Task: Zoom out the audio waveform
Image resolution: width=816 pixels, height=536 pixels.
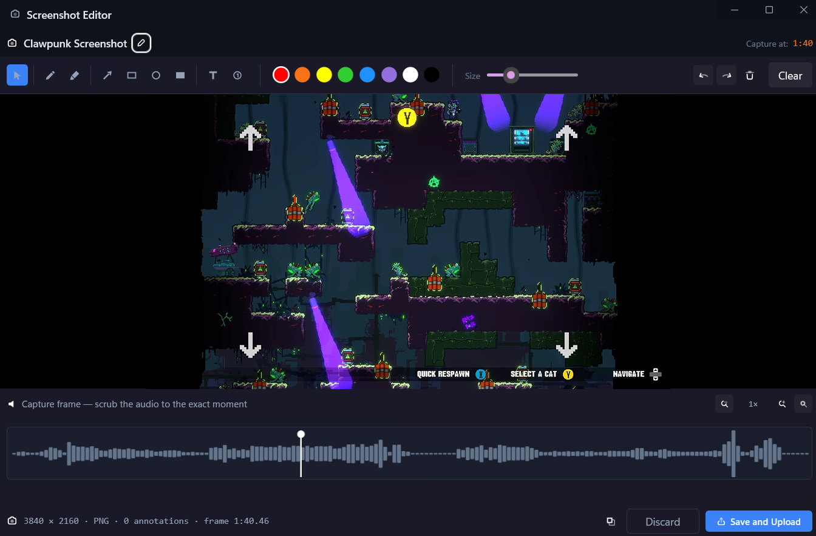Action: tap(724, 404)
